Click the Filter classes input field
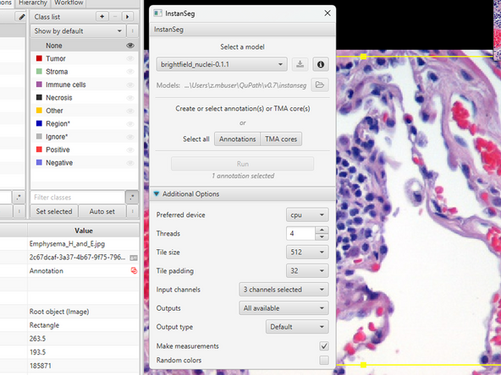This screenshot has width=501, height=375. coord(77,198)
